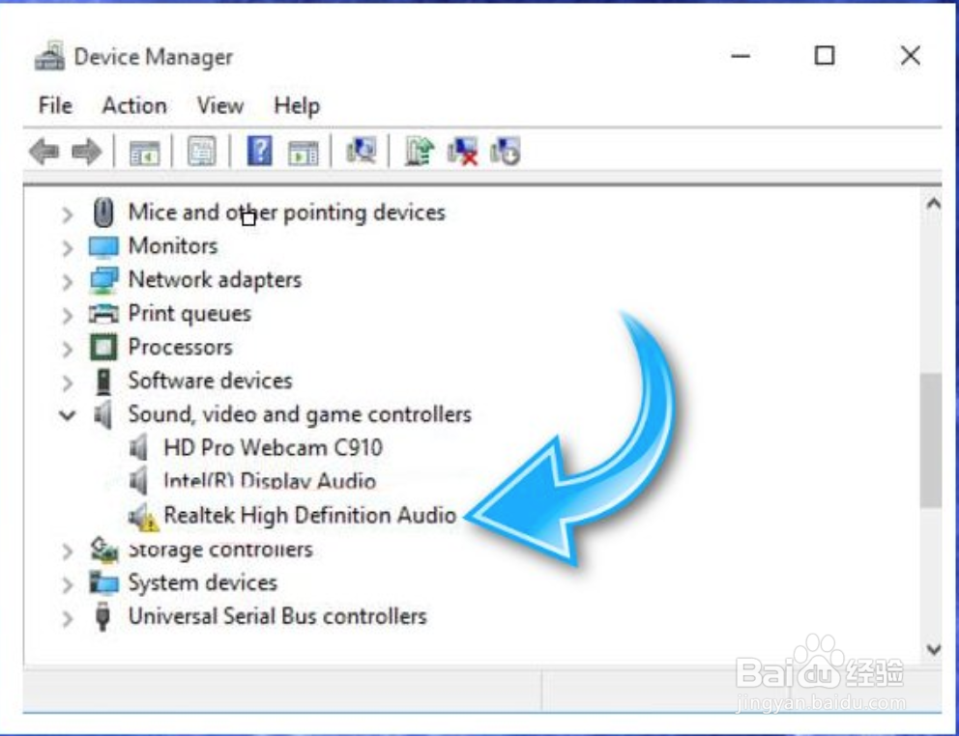Click the rightmost toolbar icon with the down-arrow badge
The width and height of the screenshot is (959, 736).
tap(506, 151)
